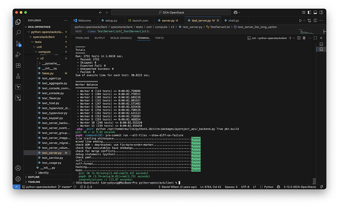Toggle bottom Panel visibility
The height and width of the screenshot is (206, 339).
(315, 12)
